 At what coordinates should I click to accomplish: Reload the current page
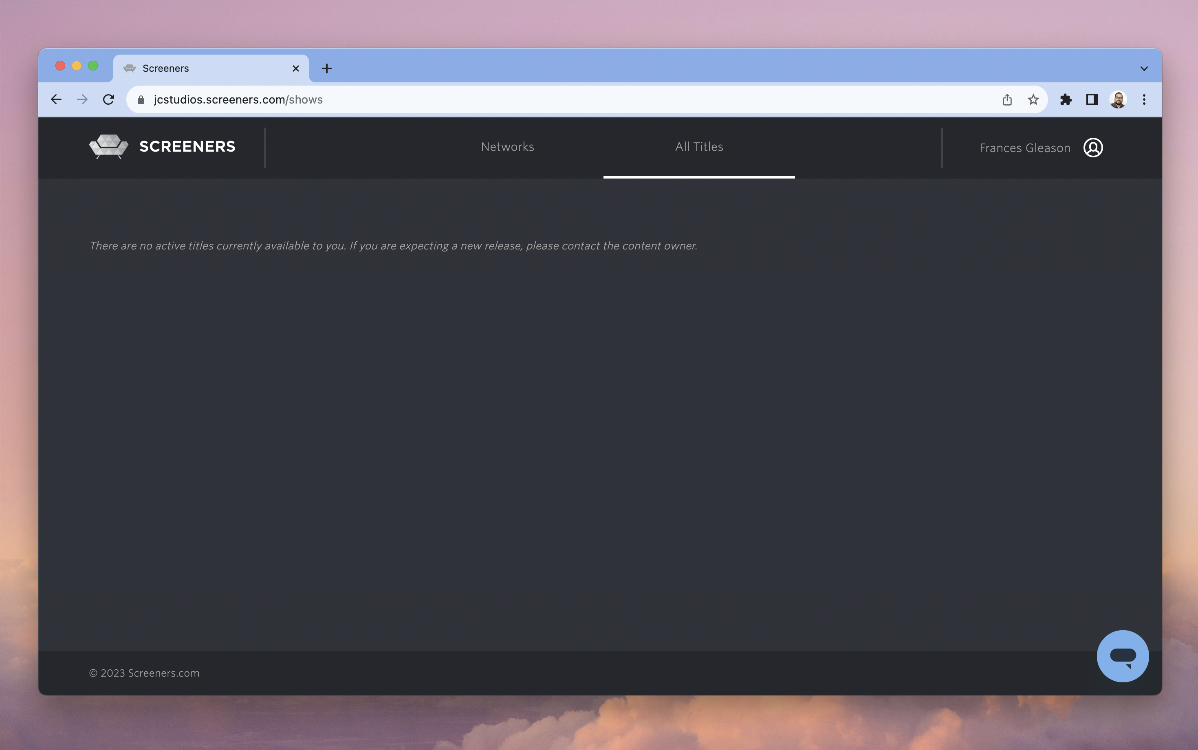coord(109,99)
